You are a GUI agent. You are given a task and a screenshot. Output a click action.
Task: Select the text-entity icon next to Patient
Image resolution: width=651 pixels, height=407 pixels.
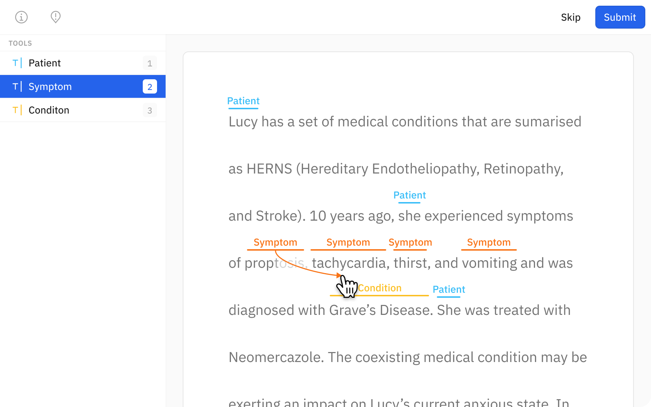[16, 63]
